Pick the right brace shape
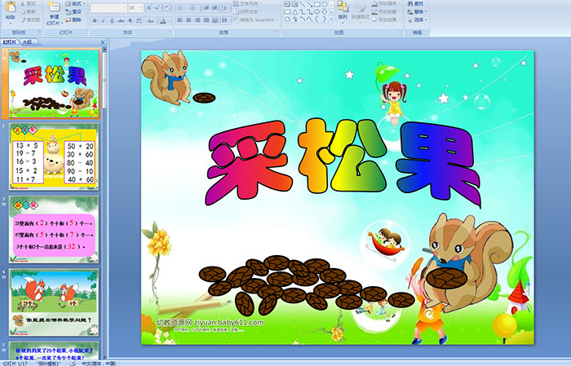This screenshot has width=571, height=366. pyautogui.click(x=324, y=19)
